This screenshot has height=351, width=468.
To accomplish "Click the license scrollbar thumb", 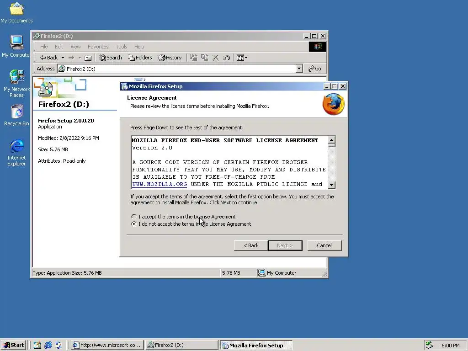I will (x=332, y=145).
